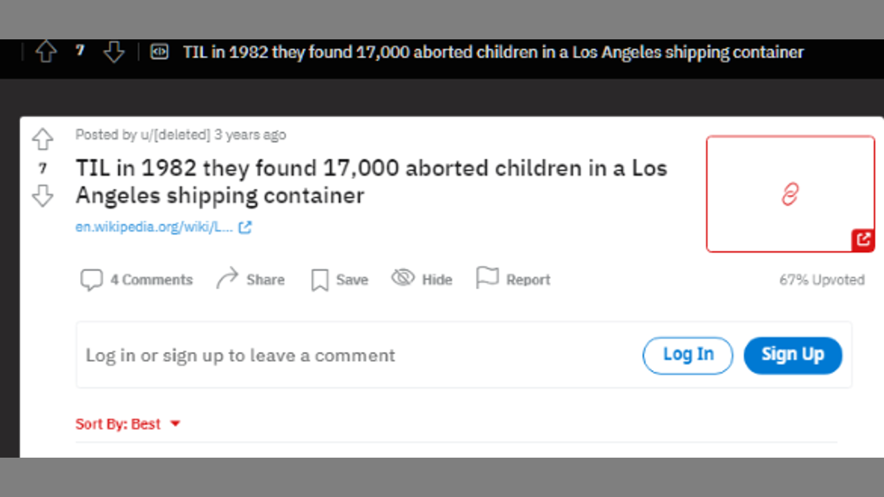Click the comment box placeholder text
Screen dimensions: 884x497
pos(240,355)
